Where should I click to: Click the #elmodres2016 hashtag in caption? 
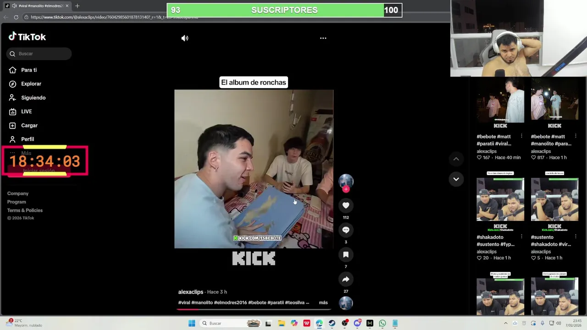230,302
